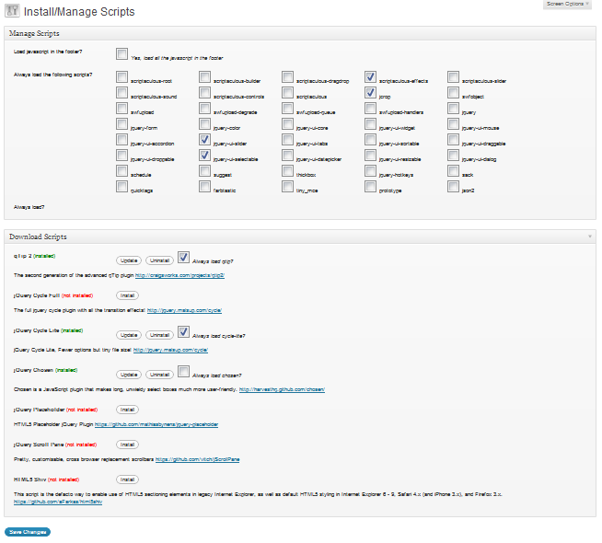Open the mathiasbynens jquery-placeholder GitHub link
This screenshot has height=543, width=602.
tap(156, 424)
